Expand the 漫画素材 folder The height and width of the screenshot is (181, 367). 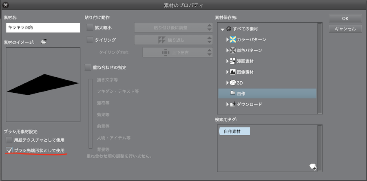(x=227, y=61)
